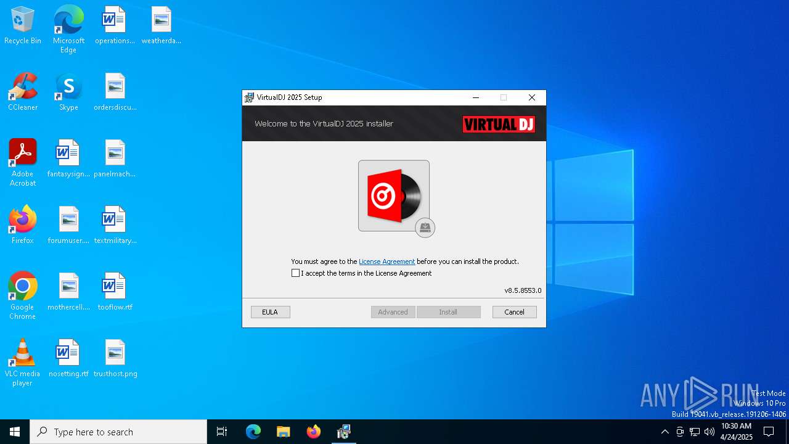Click version text v8.5.8553.0
This screenshot has height=444, width=789.
click(523, 290)
